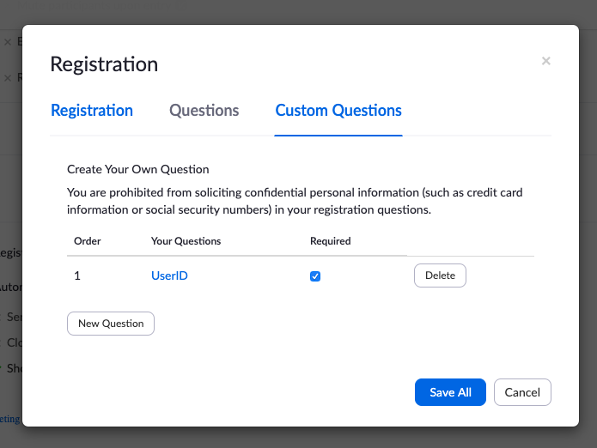Delete the UserID custom question

point(440,275)
